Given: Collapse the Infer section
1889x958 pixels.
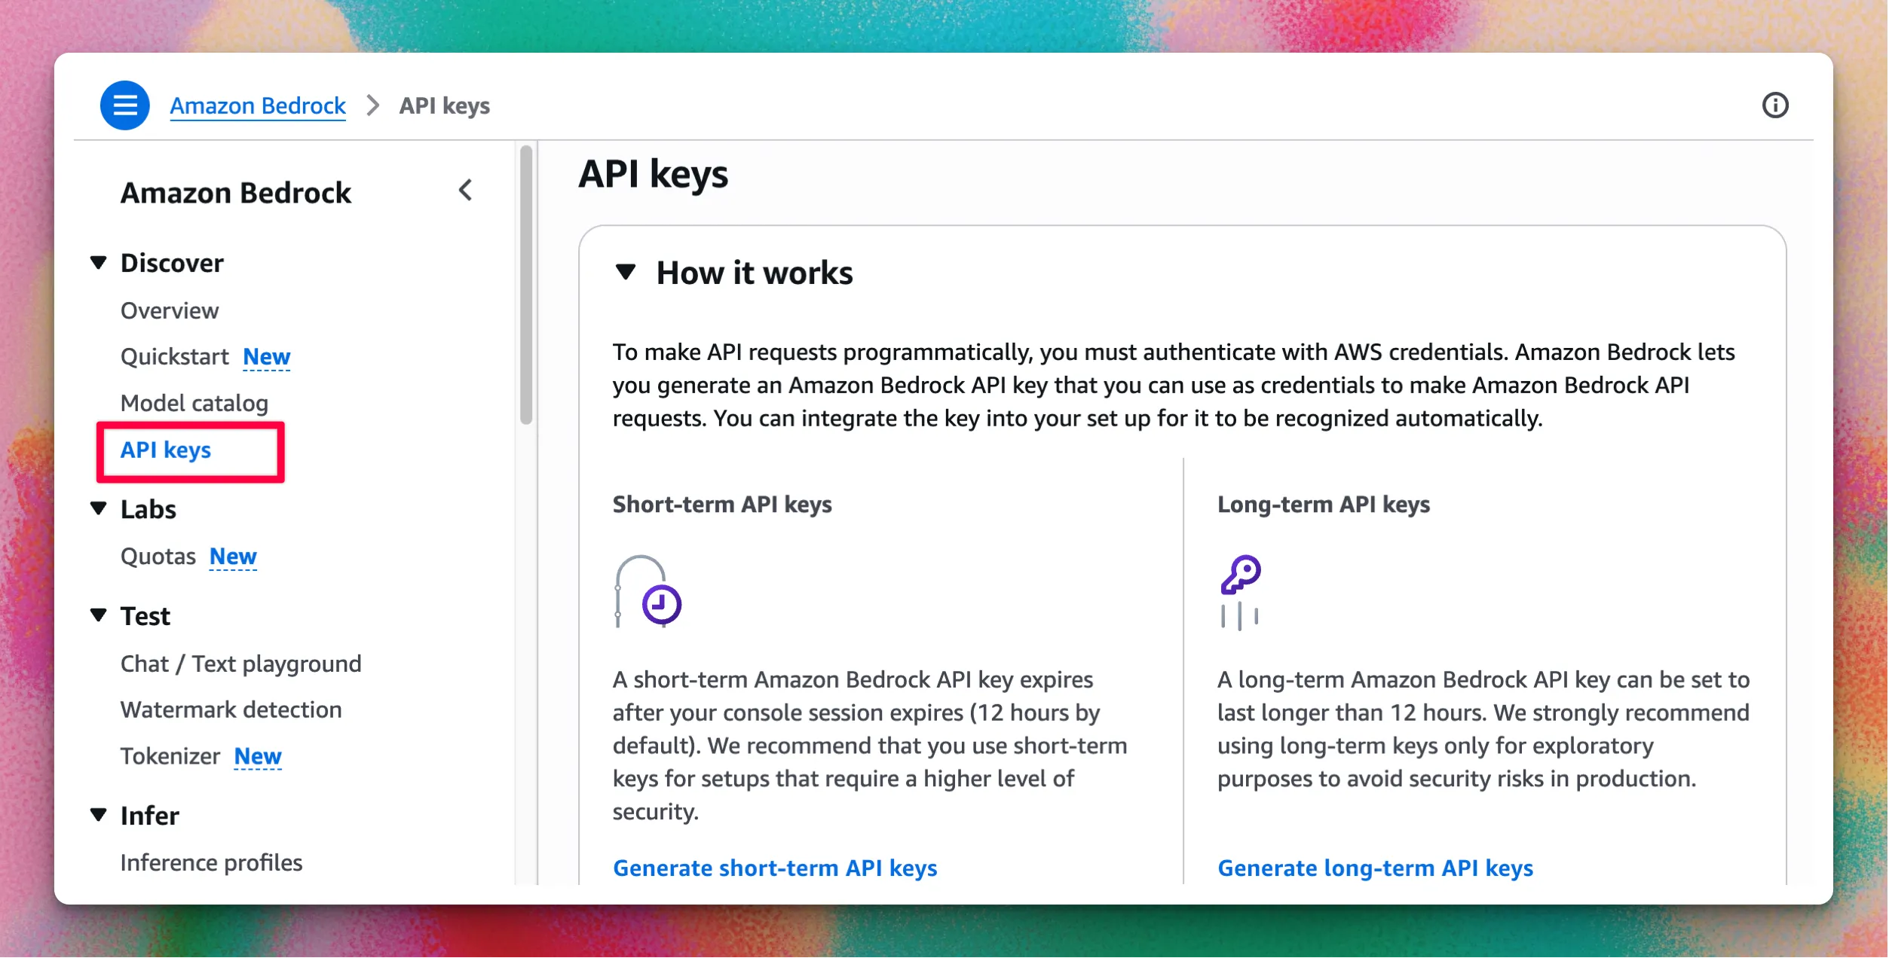Looking at the screenshot, I should click(x=98, y=815).
